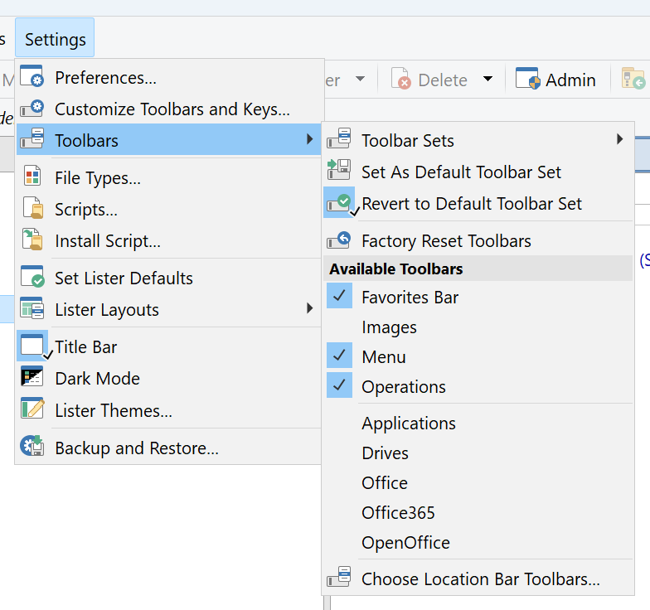The height and width of the screenshot is (610, 650).
Task: Click the Factory Reset Toolbars icon
Action: click(338, 240)
